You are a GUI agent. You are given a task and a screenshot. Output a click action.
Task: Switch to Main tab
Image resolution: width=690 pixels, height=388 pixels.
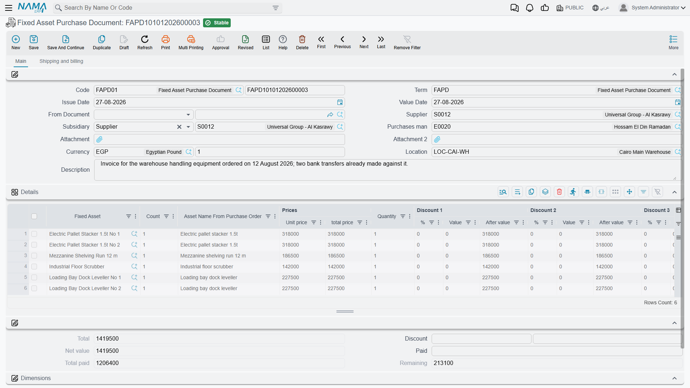pyautogui.click(x=21, y=61)
